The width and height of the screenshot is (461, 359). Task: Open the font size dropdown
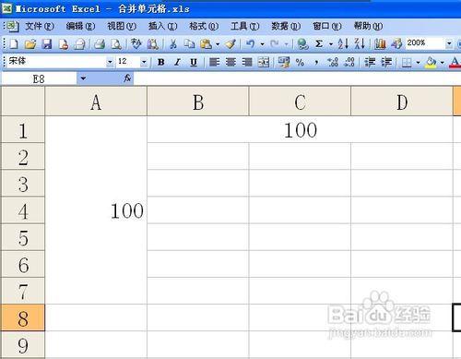pos(144,62)
